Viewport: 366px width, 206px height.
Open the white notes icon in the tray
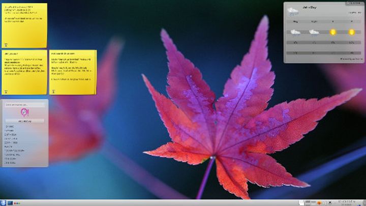[301, 203]
